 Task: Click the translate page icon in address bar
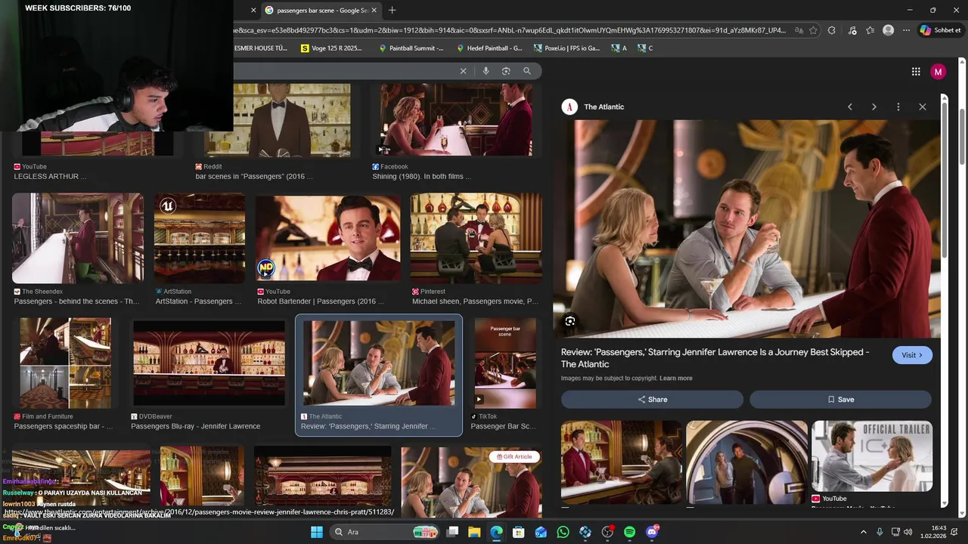[799, 30]
